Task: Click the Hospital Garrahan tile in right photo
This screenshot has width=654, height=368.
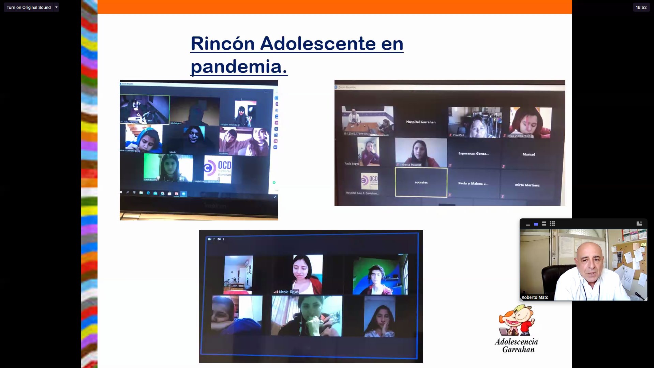Action: [421, 122]
